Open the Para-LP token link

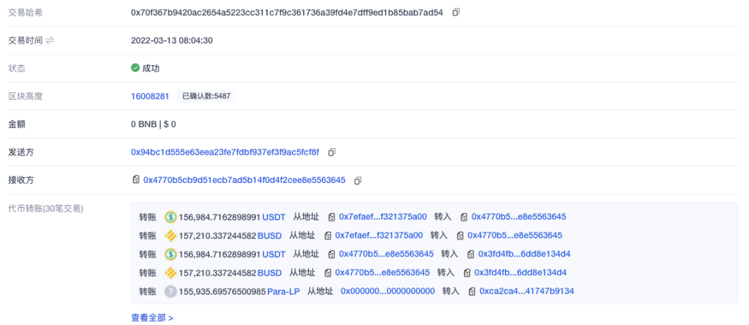click(284, 291)
